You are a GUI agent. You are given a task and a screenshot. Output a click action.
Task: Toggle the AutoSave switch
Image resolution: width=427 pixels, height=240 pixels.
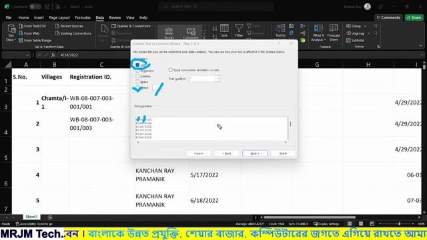tap(35, 7)
